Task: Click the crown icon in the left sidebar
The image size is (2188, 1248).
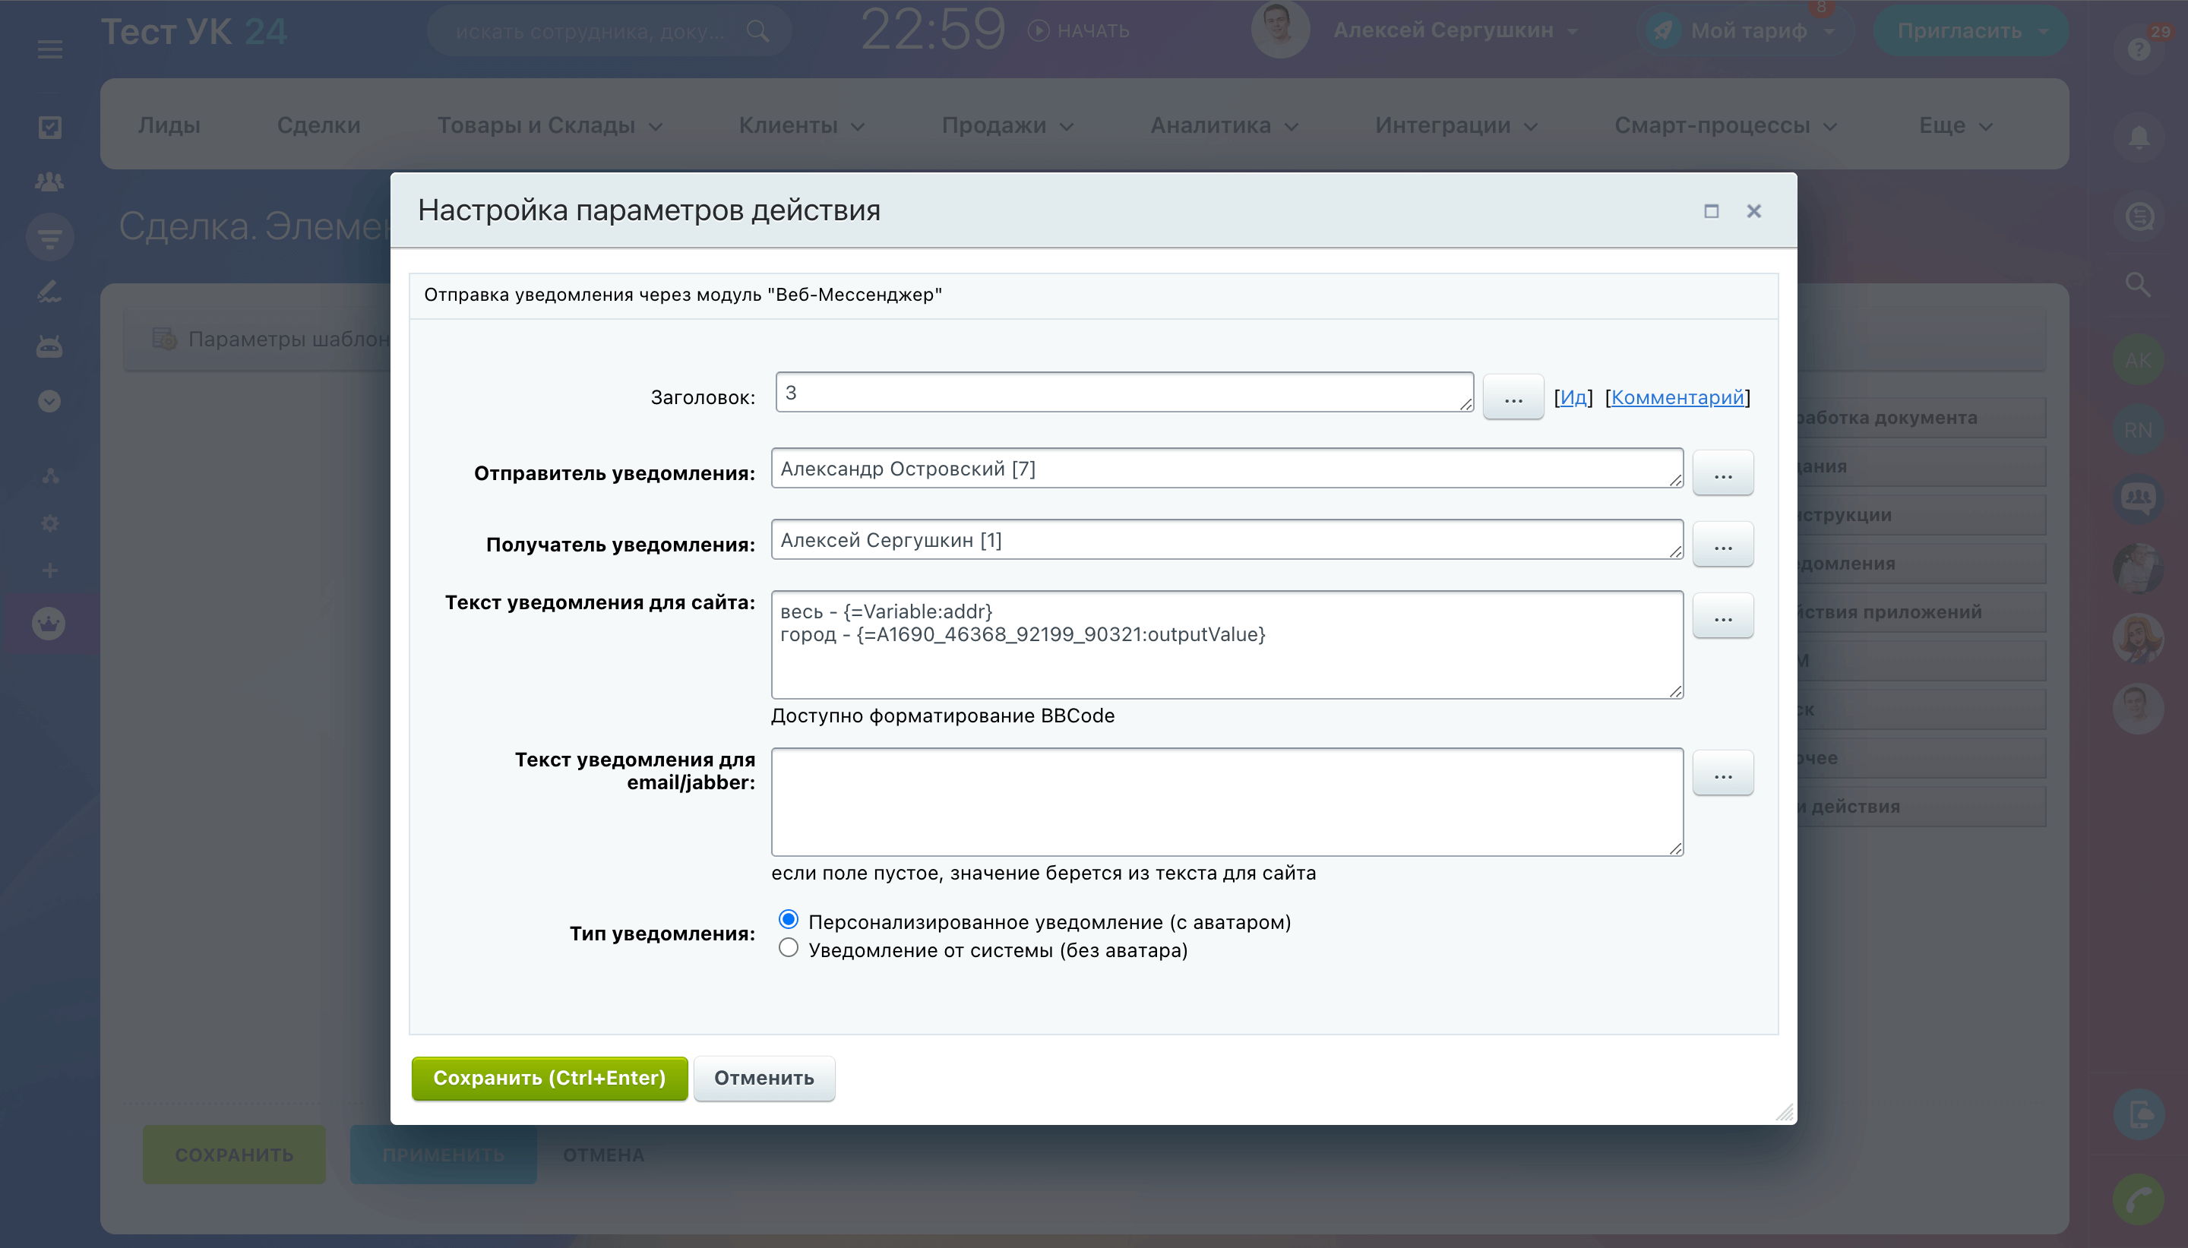Action: pos(49,623)
